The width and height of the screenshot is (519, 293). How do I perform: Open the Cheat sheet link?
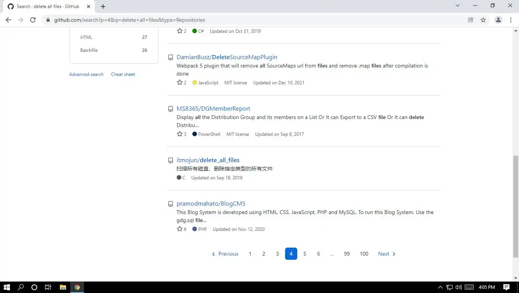tap(123, 74)
